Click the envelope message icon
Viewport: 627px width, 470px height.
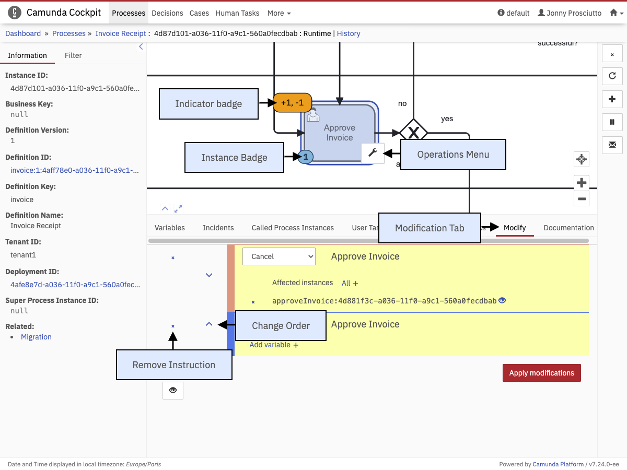pyautogui.click(x=612, y=145)
